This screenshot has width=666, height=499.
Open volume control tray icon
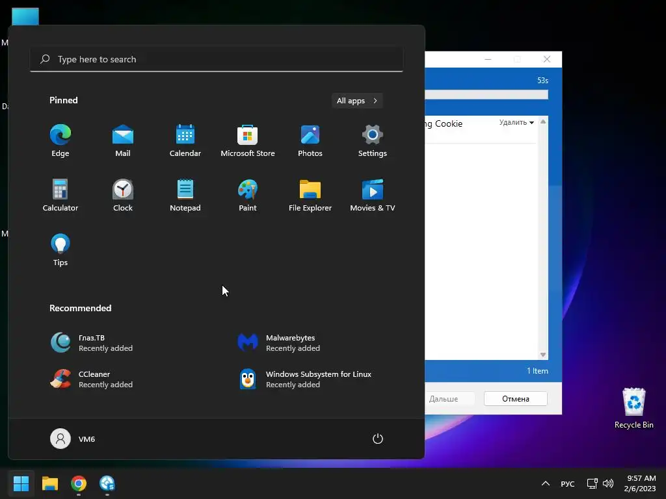click(x=608, y=483)
